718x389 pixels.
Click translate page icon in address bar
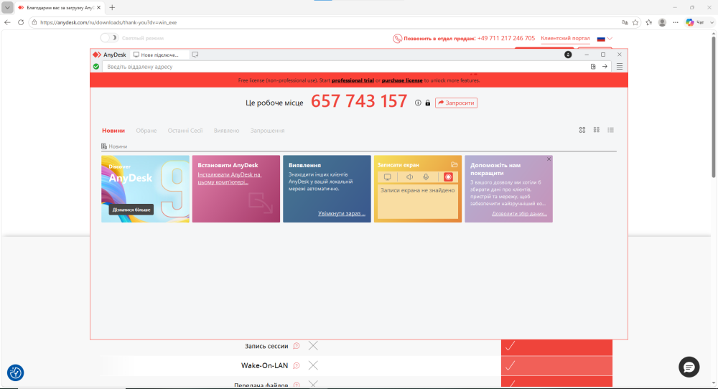pos(625,22)
